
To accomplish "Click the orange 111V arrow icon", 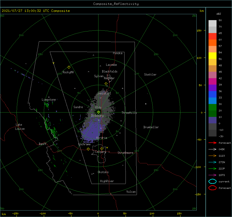I will click(x=212, y=156).
